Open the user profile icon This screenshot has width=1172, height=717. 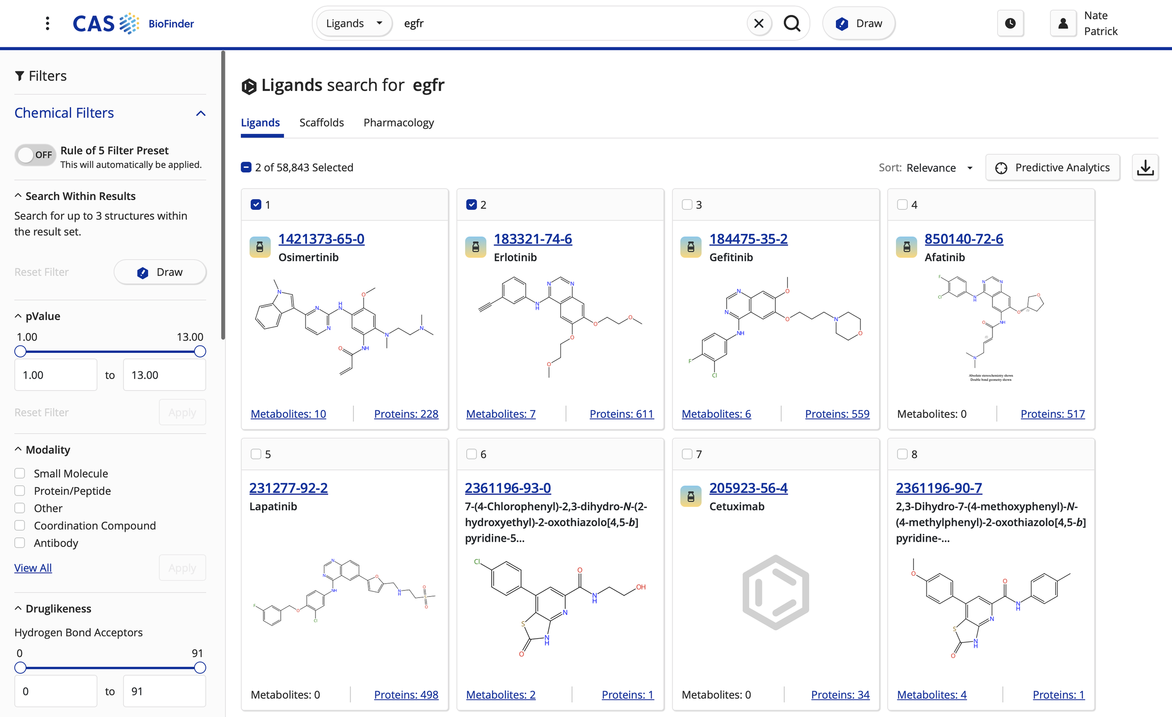click(x=1063, y=23)
